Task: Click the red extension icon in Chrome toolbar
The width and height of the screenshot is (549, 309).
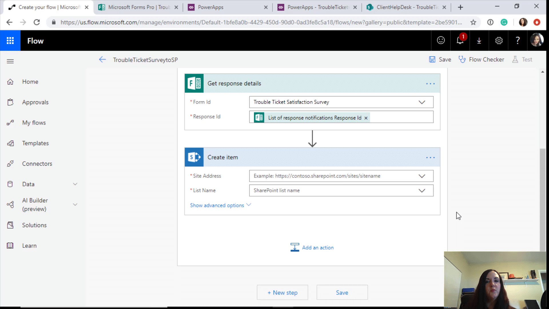Action: point(537,22)
